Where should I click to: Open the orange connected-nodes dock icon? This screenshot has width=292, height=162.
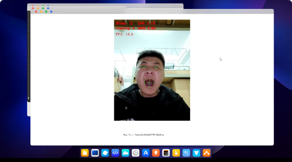[206, 153]
